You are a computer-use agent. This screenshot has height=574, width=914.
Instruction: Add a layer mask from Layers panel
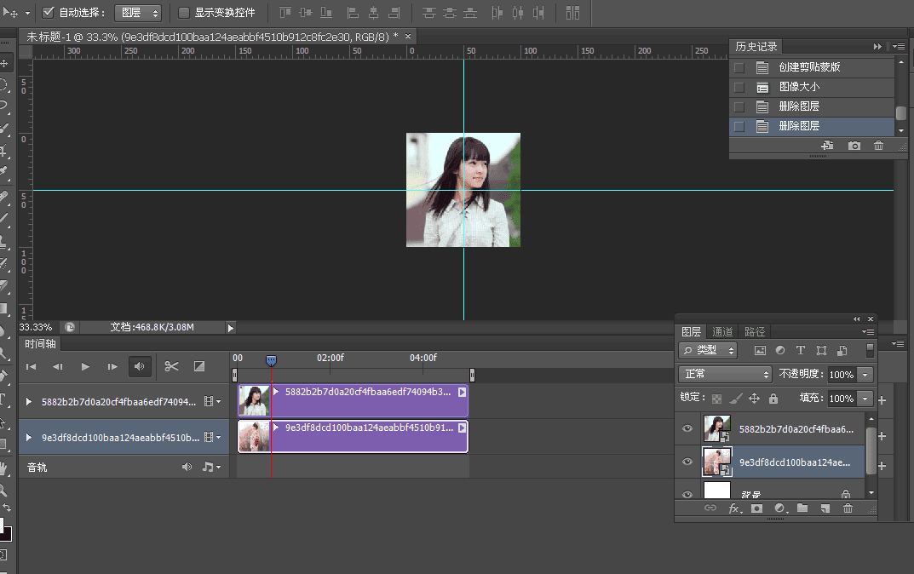(756, 508)
